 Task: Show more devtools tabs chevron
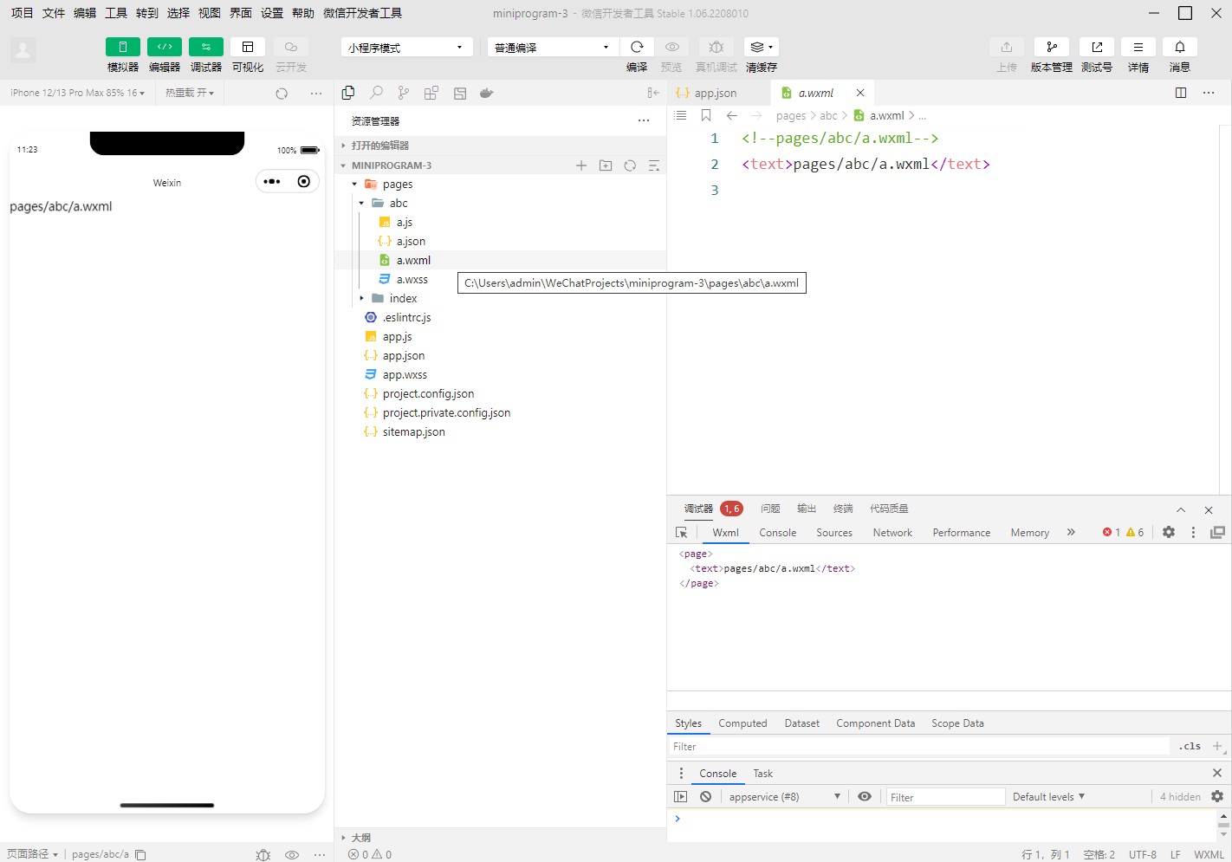coord(1071,532)
